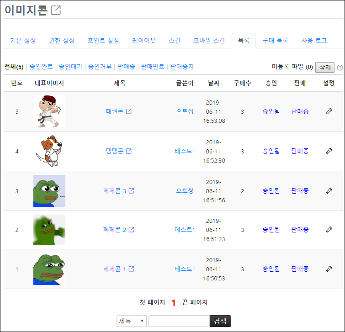Open the external link icon next to 태권콘

(129, 111)
